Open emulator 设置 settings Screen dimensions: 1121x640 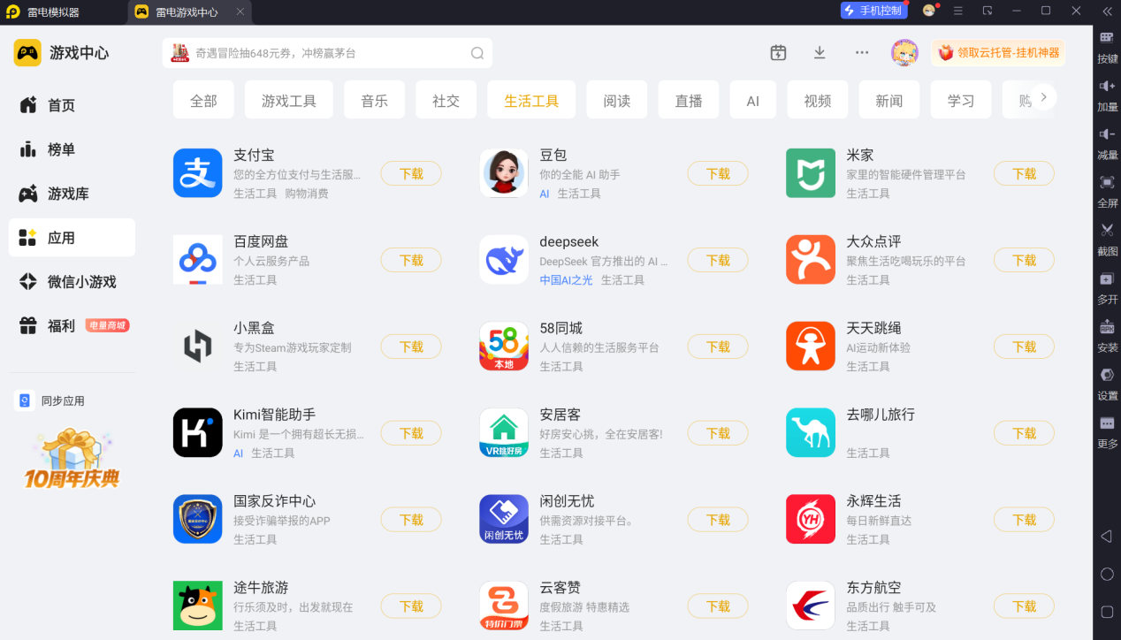click(x=1107, y=385)
